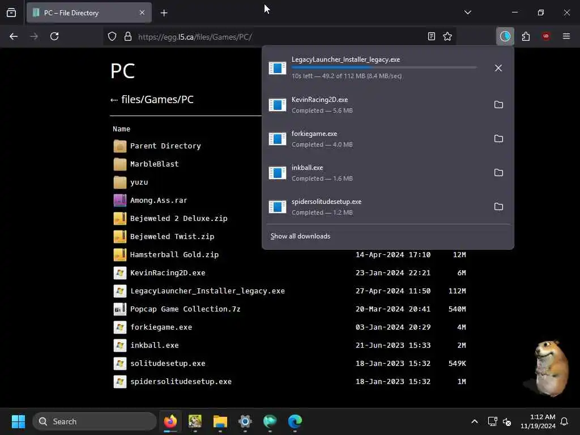580x435 pixels.
Task: Open the notifications bell
Action: (564, 421)
